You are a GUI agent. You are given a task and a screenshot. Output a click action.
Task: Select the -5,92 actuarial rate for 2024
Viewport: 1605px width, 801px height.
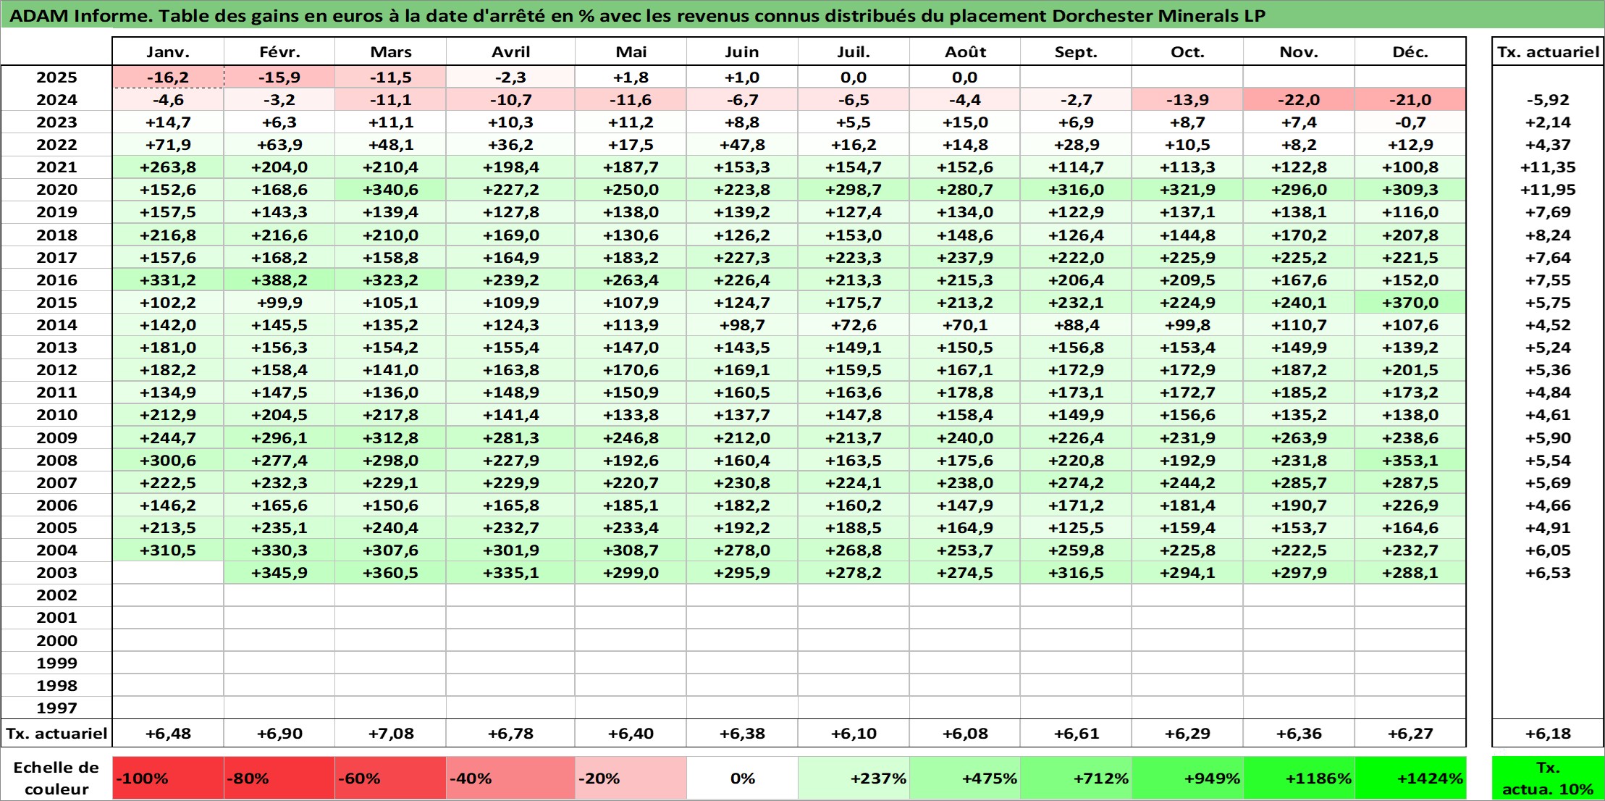tap(1548, 99)
